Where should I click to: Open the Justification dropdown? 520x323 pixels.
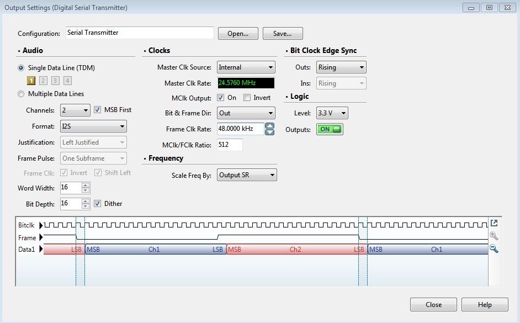tap(93, 142)
